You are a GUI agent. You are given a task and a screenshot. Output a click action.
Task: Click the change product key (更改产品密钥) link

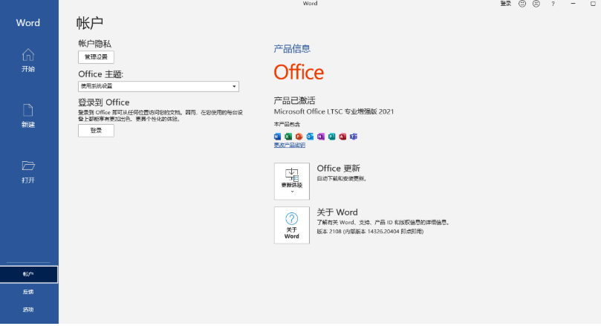(x=290, y=146)
